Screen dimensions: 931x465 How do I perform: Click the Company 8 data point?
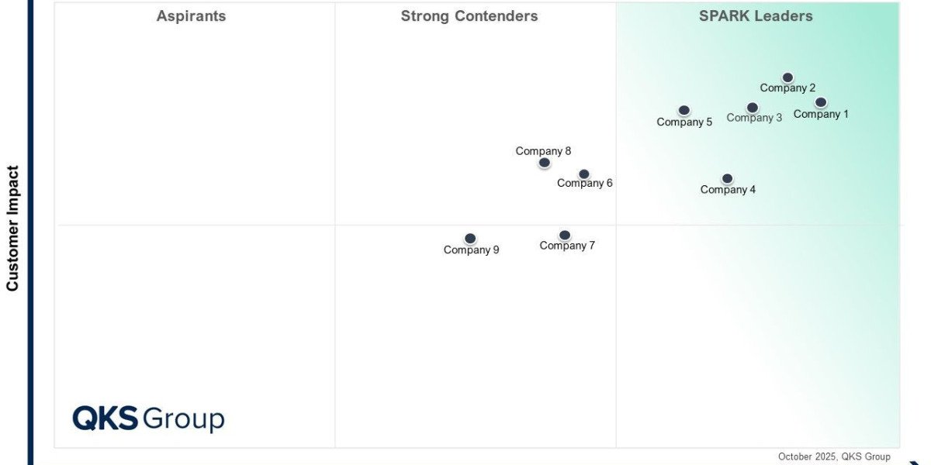(545, 163)
